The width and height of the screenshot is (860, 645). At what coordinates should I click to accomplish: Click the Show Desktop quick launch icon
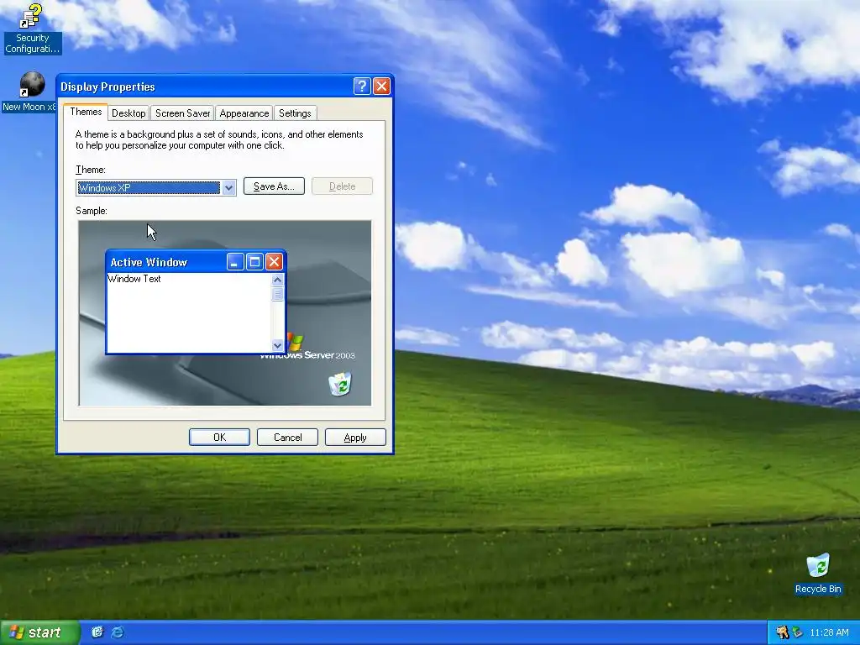(x=97, y=632)
